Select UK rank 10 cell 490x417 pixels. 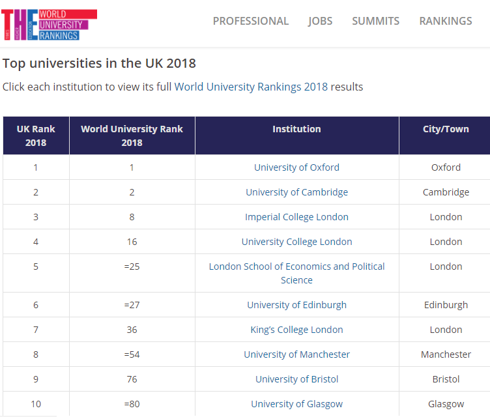click(36, 403)
